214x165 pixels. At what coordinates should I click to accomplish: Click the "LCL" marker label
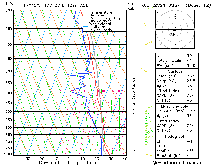point(133,150)
